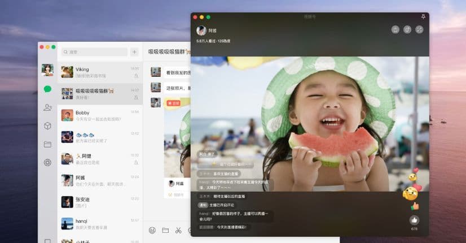
Task: Click streamer 阿酱 avatar in livestream header
Action: (201, 31)
